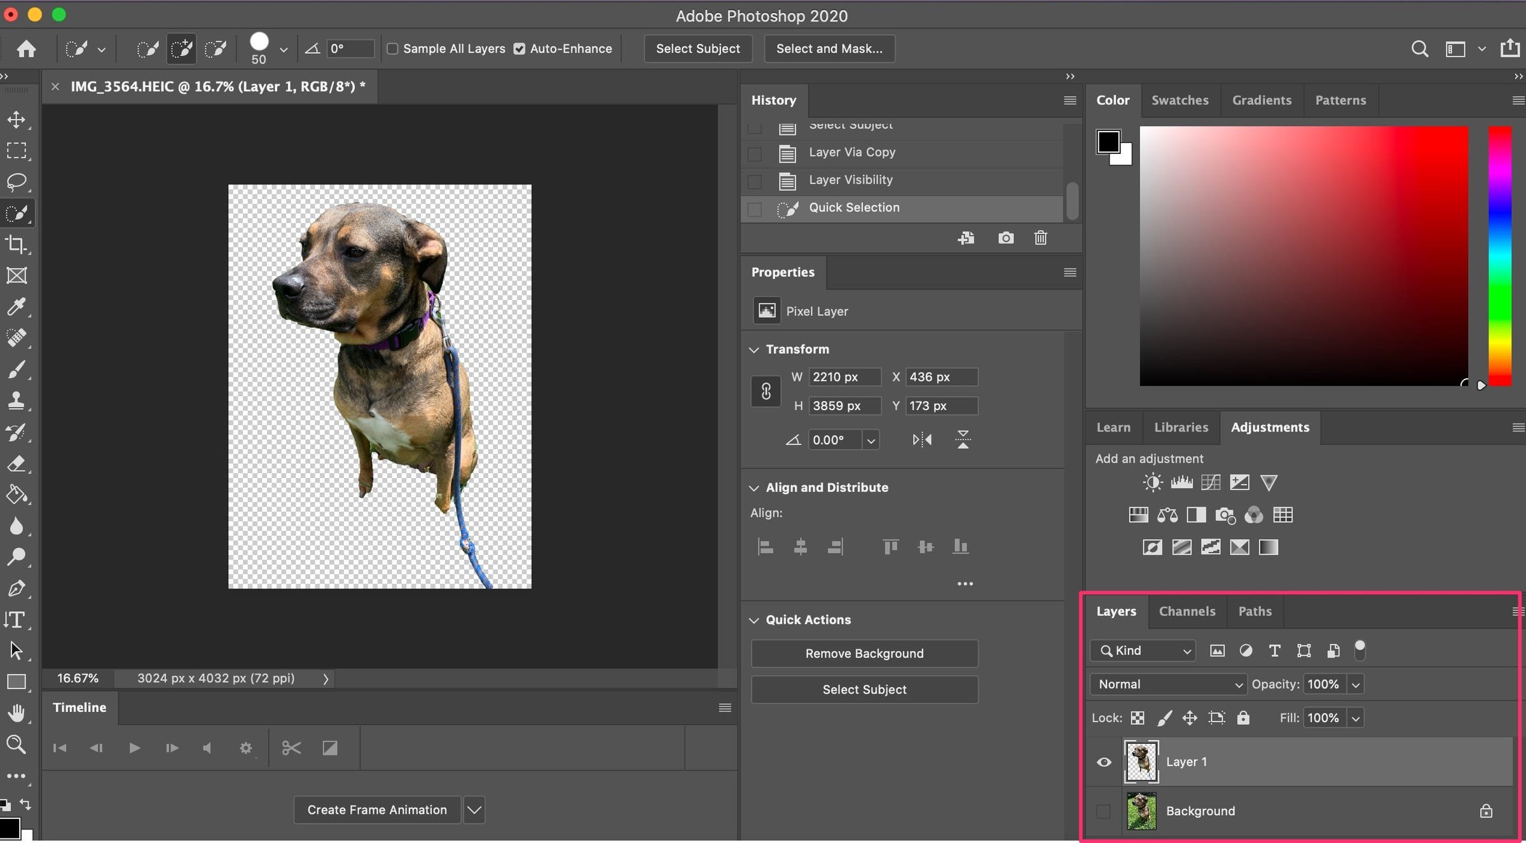Expand the Quick Actions section
1526x843 pixels.
point(753,619)
